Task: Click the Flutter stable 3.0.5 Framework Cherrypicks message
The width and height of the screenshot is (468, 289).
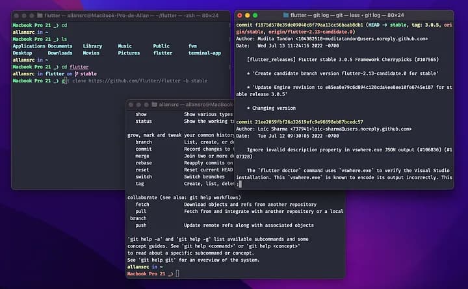Action: 343,60
